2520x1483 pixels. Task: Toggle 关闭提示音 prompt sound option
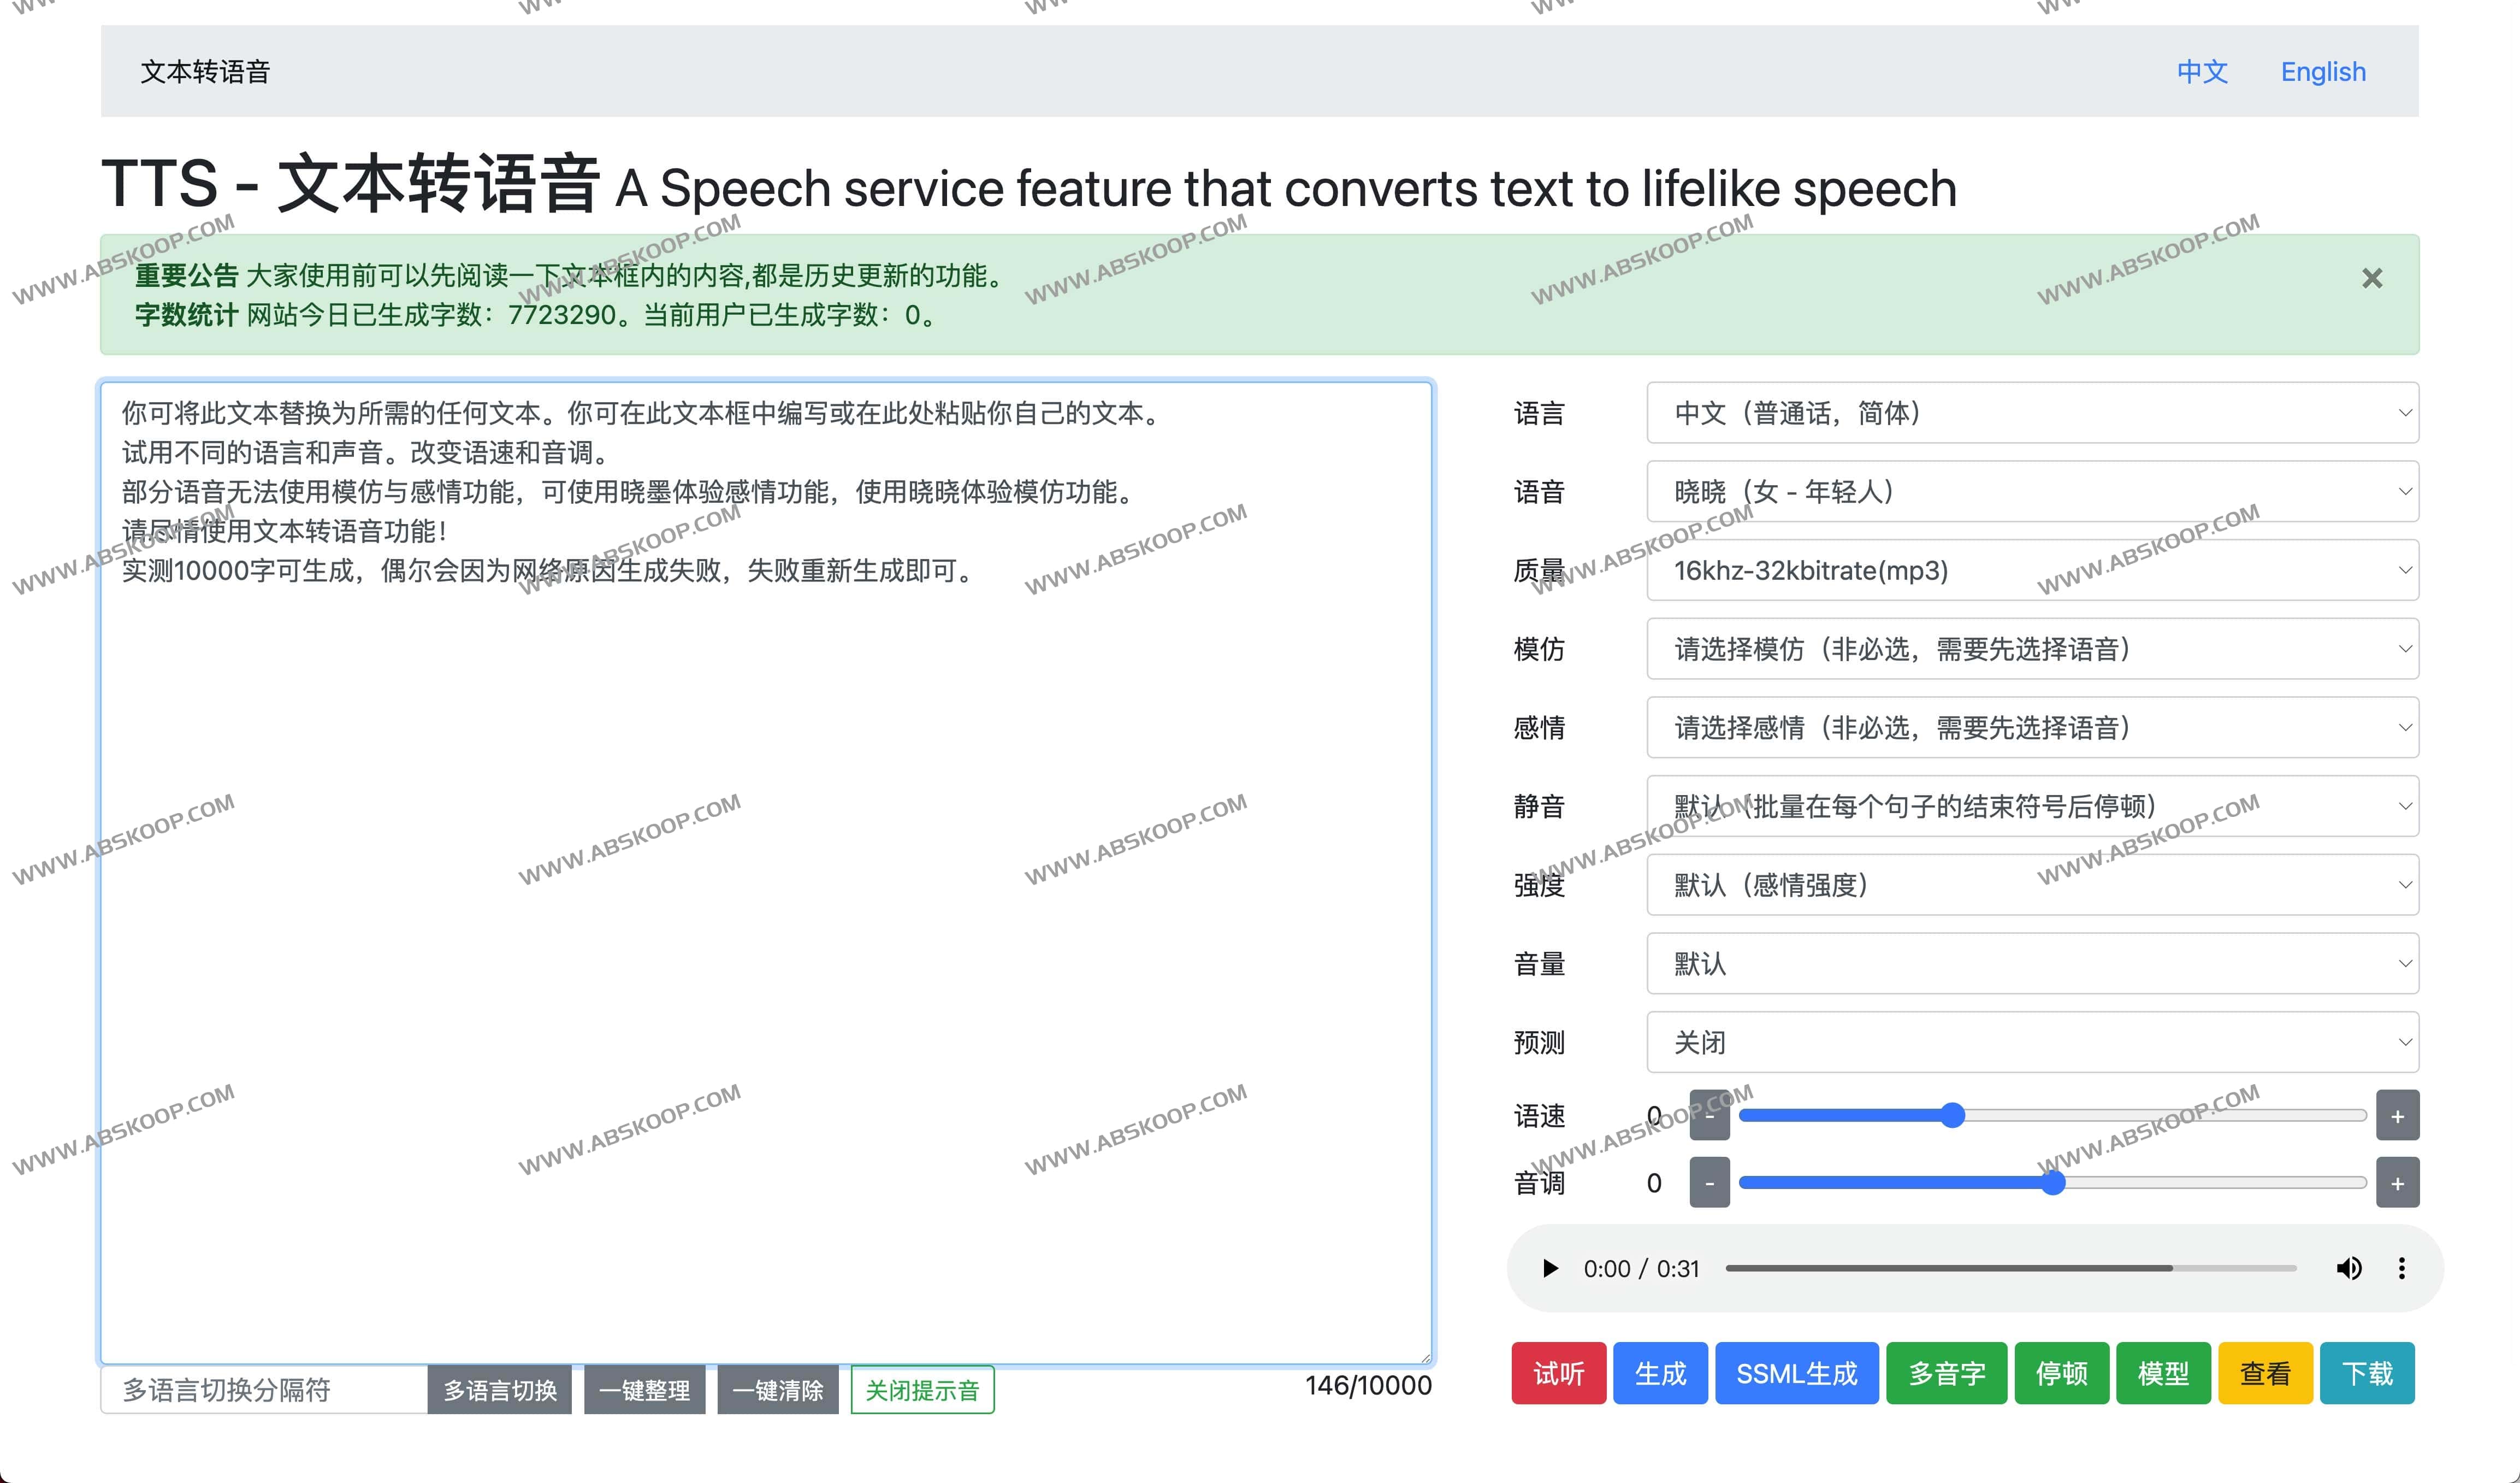pyautogui.click(x=921, y=1389)
